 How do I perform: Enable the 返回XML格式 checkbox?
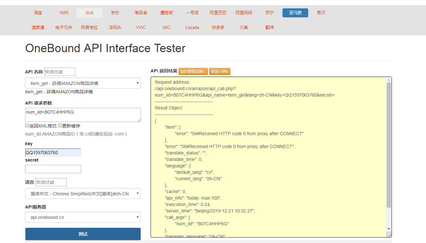click(x=27, y=126)
